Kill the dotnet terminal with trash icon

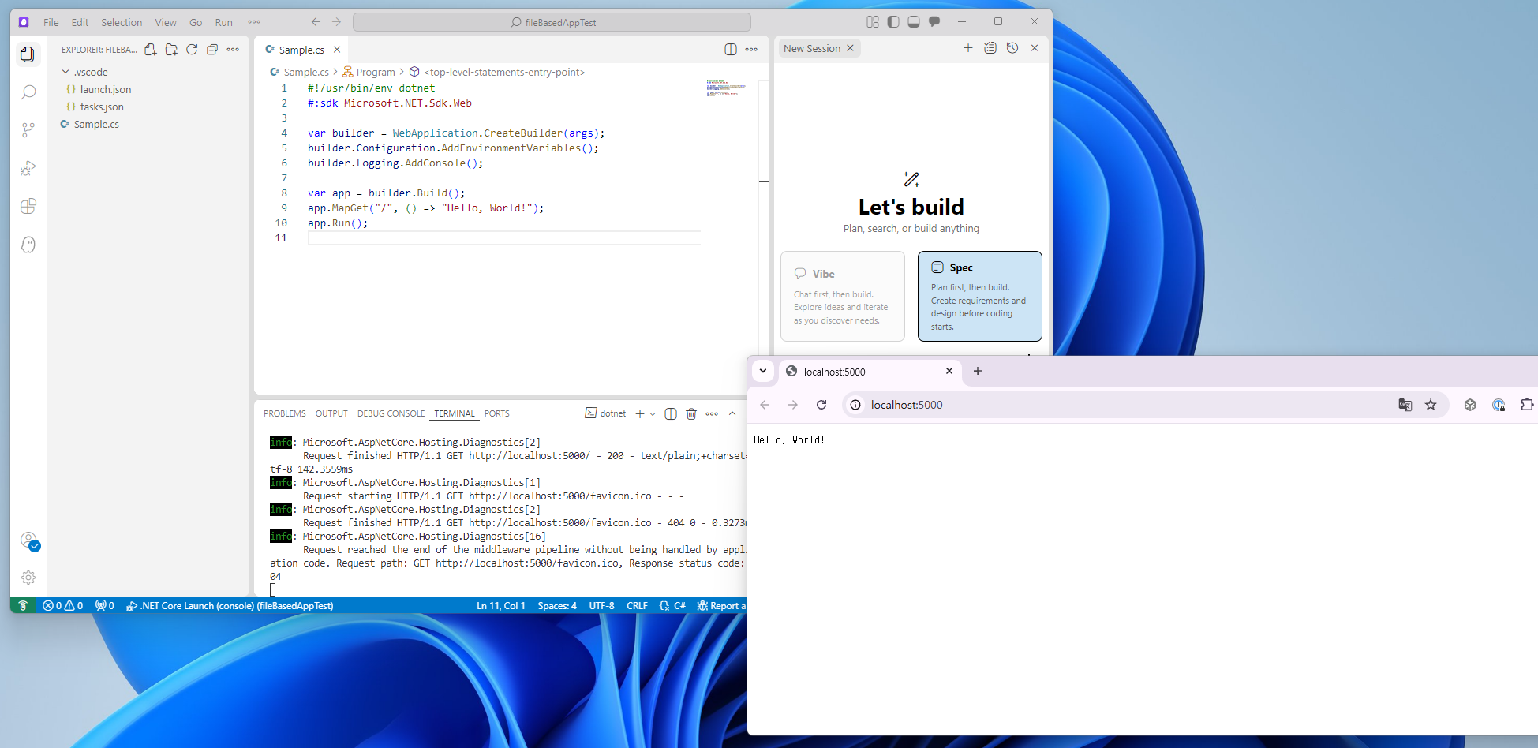(691, 413)
